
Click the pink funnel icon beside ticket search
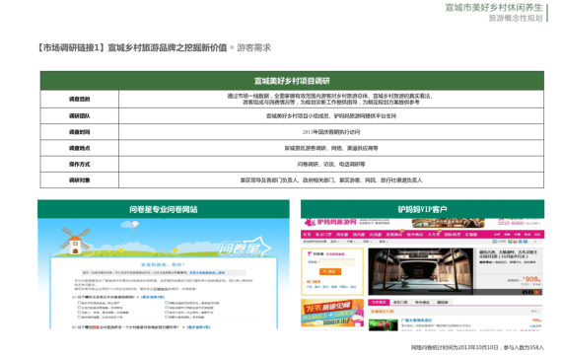click(310, 253)
